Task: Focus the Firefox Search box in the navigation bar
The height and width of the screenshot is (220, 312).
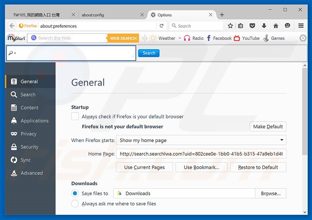Action: click(x=196, y=26)
